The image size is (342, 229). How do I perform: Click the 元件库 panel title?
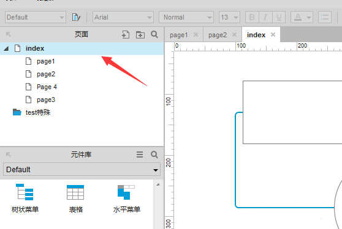pyautogui.click(x=81, y=154)
